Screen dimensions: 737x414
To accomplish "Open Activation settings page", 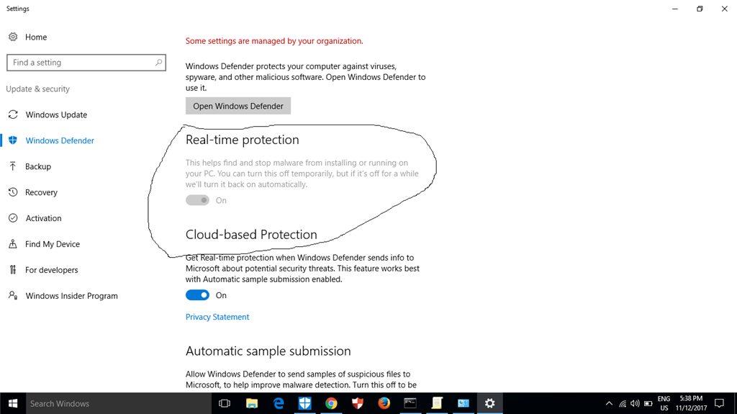I will [x=43, y=218].
